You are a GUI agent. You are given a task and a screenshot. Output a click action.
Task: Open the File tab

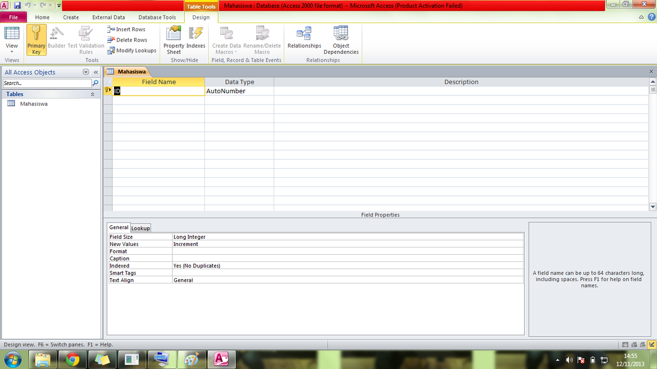[x=13, y=17]
